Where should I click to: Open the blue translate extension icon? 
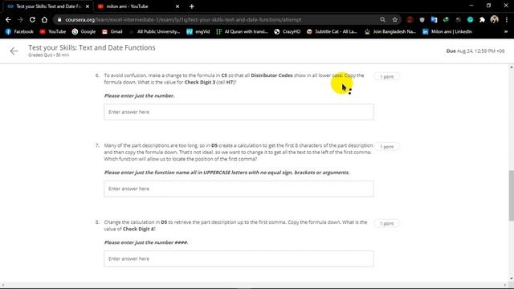434,19
